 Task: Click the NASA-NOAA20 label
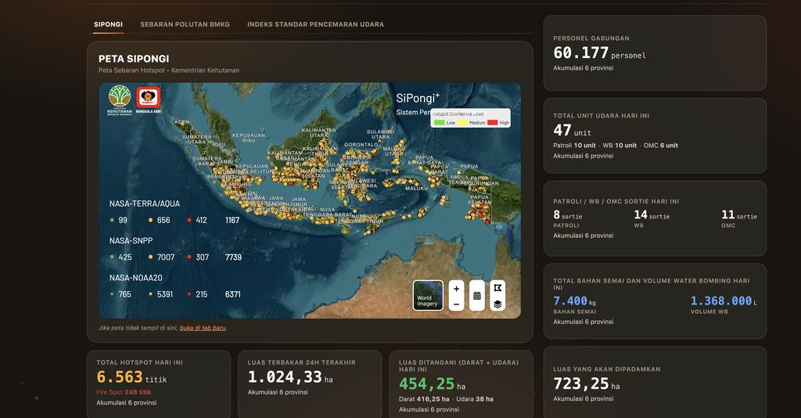(136, 278)
